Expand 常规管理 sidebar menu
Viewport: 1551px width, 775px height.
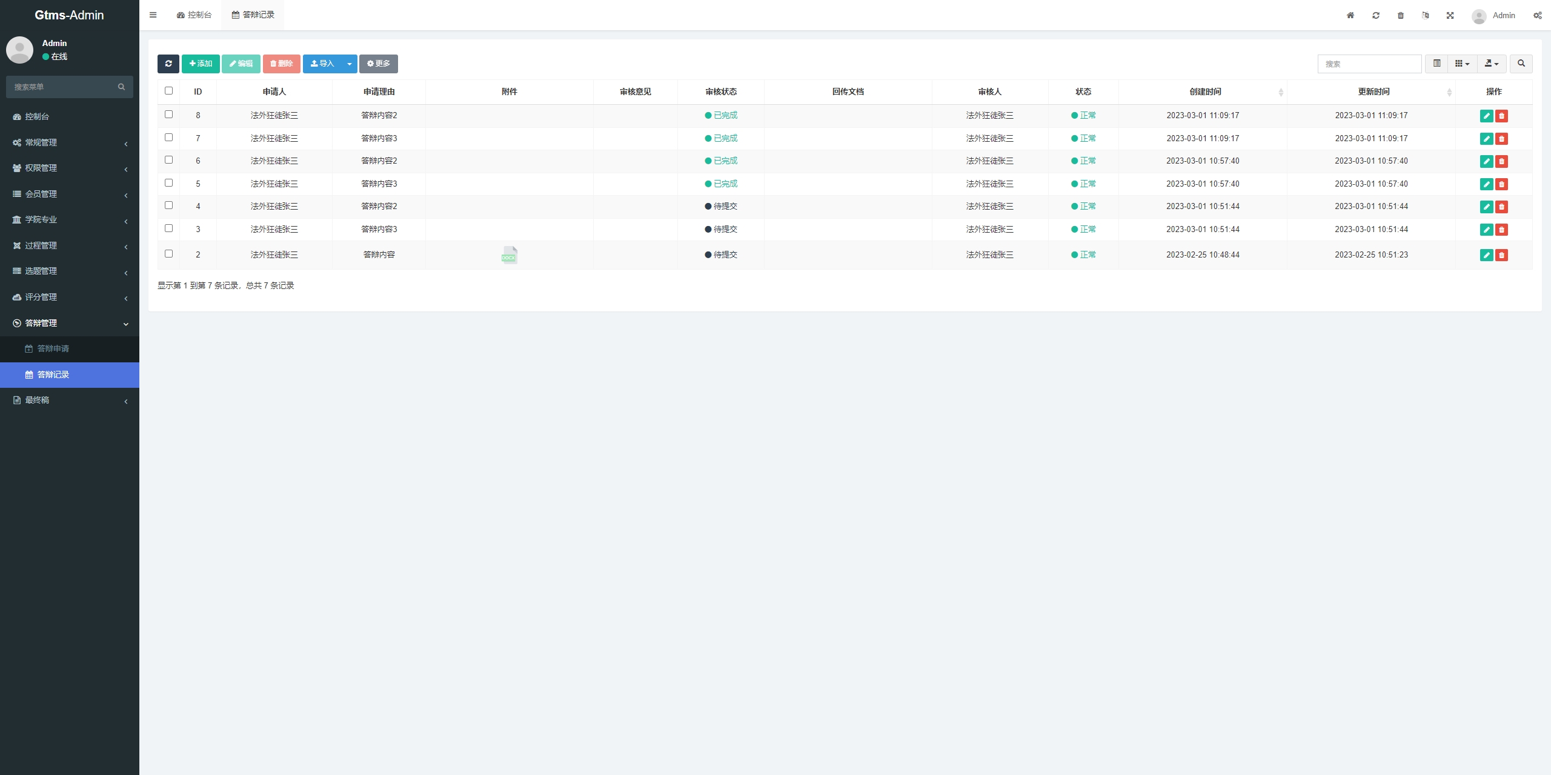click(70, 142)
